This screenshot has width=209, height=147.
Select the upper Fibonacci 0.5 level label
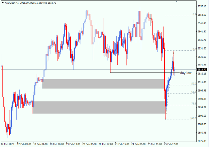tap(194, 14)
